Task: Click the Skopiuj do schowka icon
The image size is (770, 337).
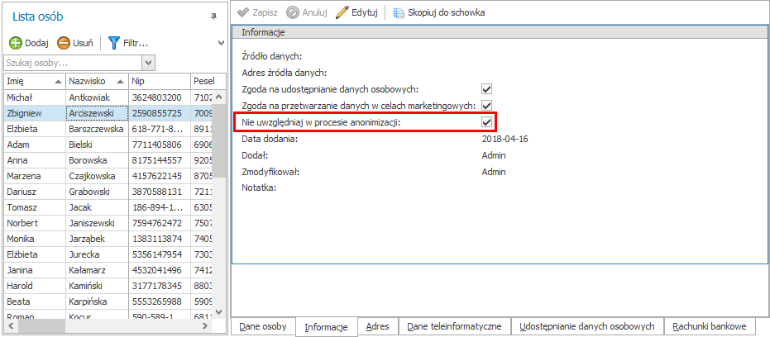Action: [399, 12]
